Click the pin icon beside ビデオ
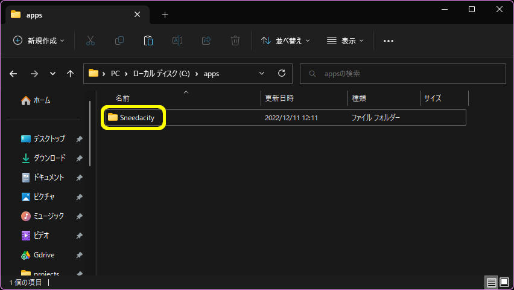The height and width of the screenshot is (290, 514). click(x=79, y=236)
